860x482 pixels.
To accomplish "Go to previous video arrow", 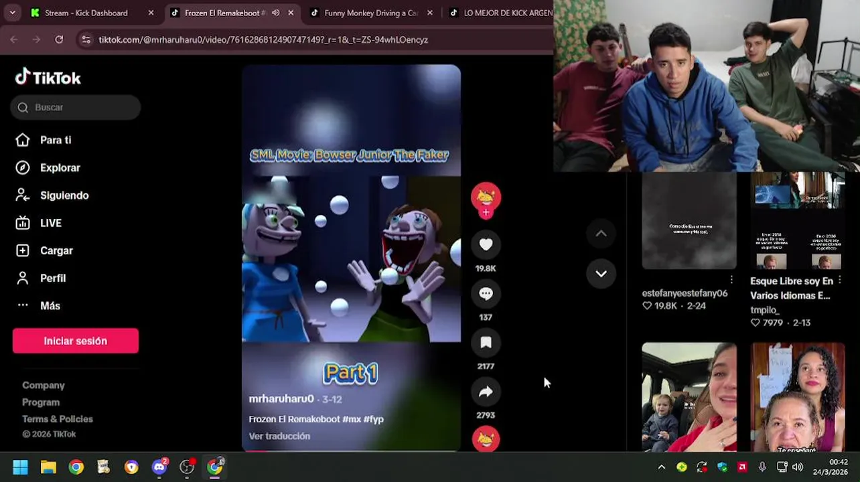I will (x=601, y=234).
